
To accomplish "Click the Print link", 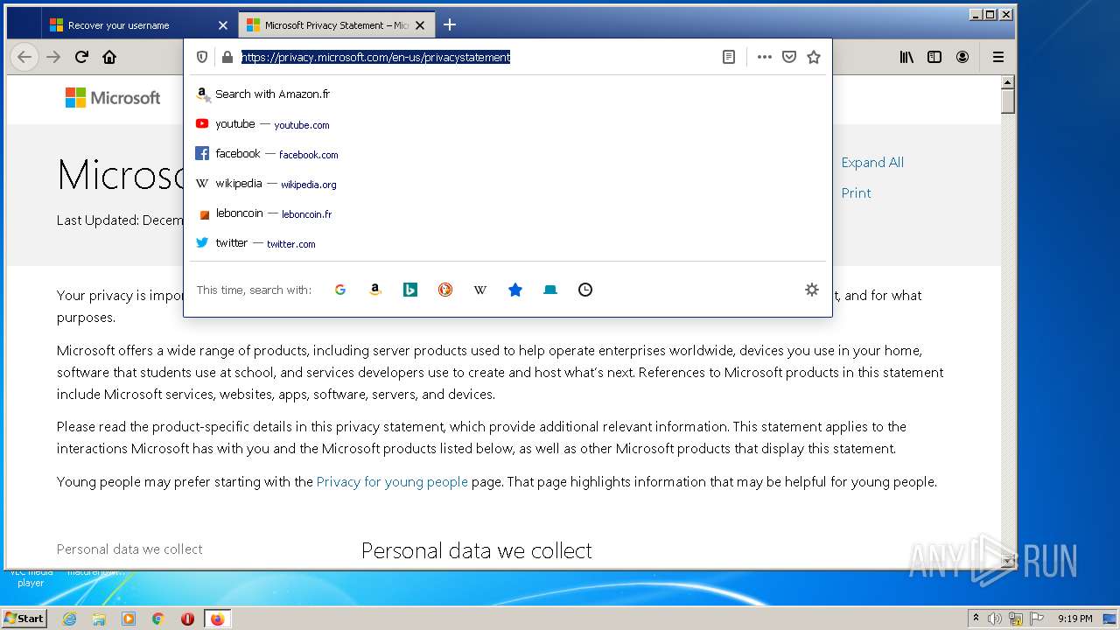I will [x=856, y=192].
